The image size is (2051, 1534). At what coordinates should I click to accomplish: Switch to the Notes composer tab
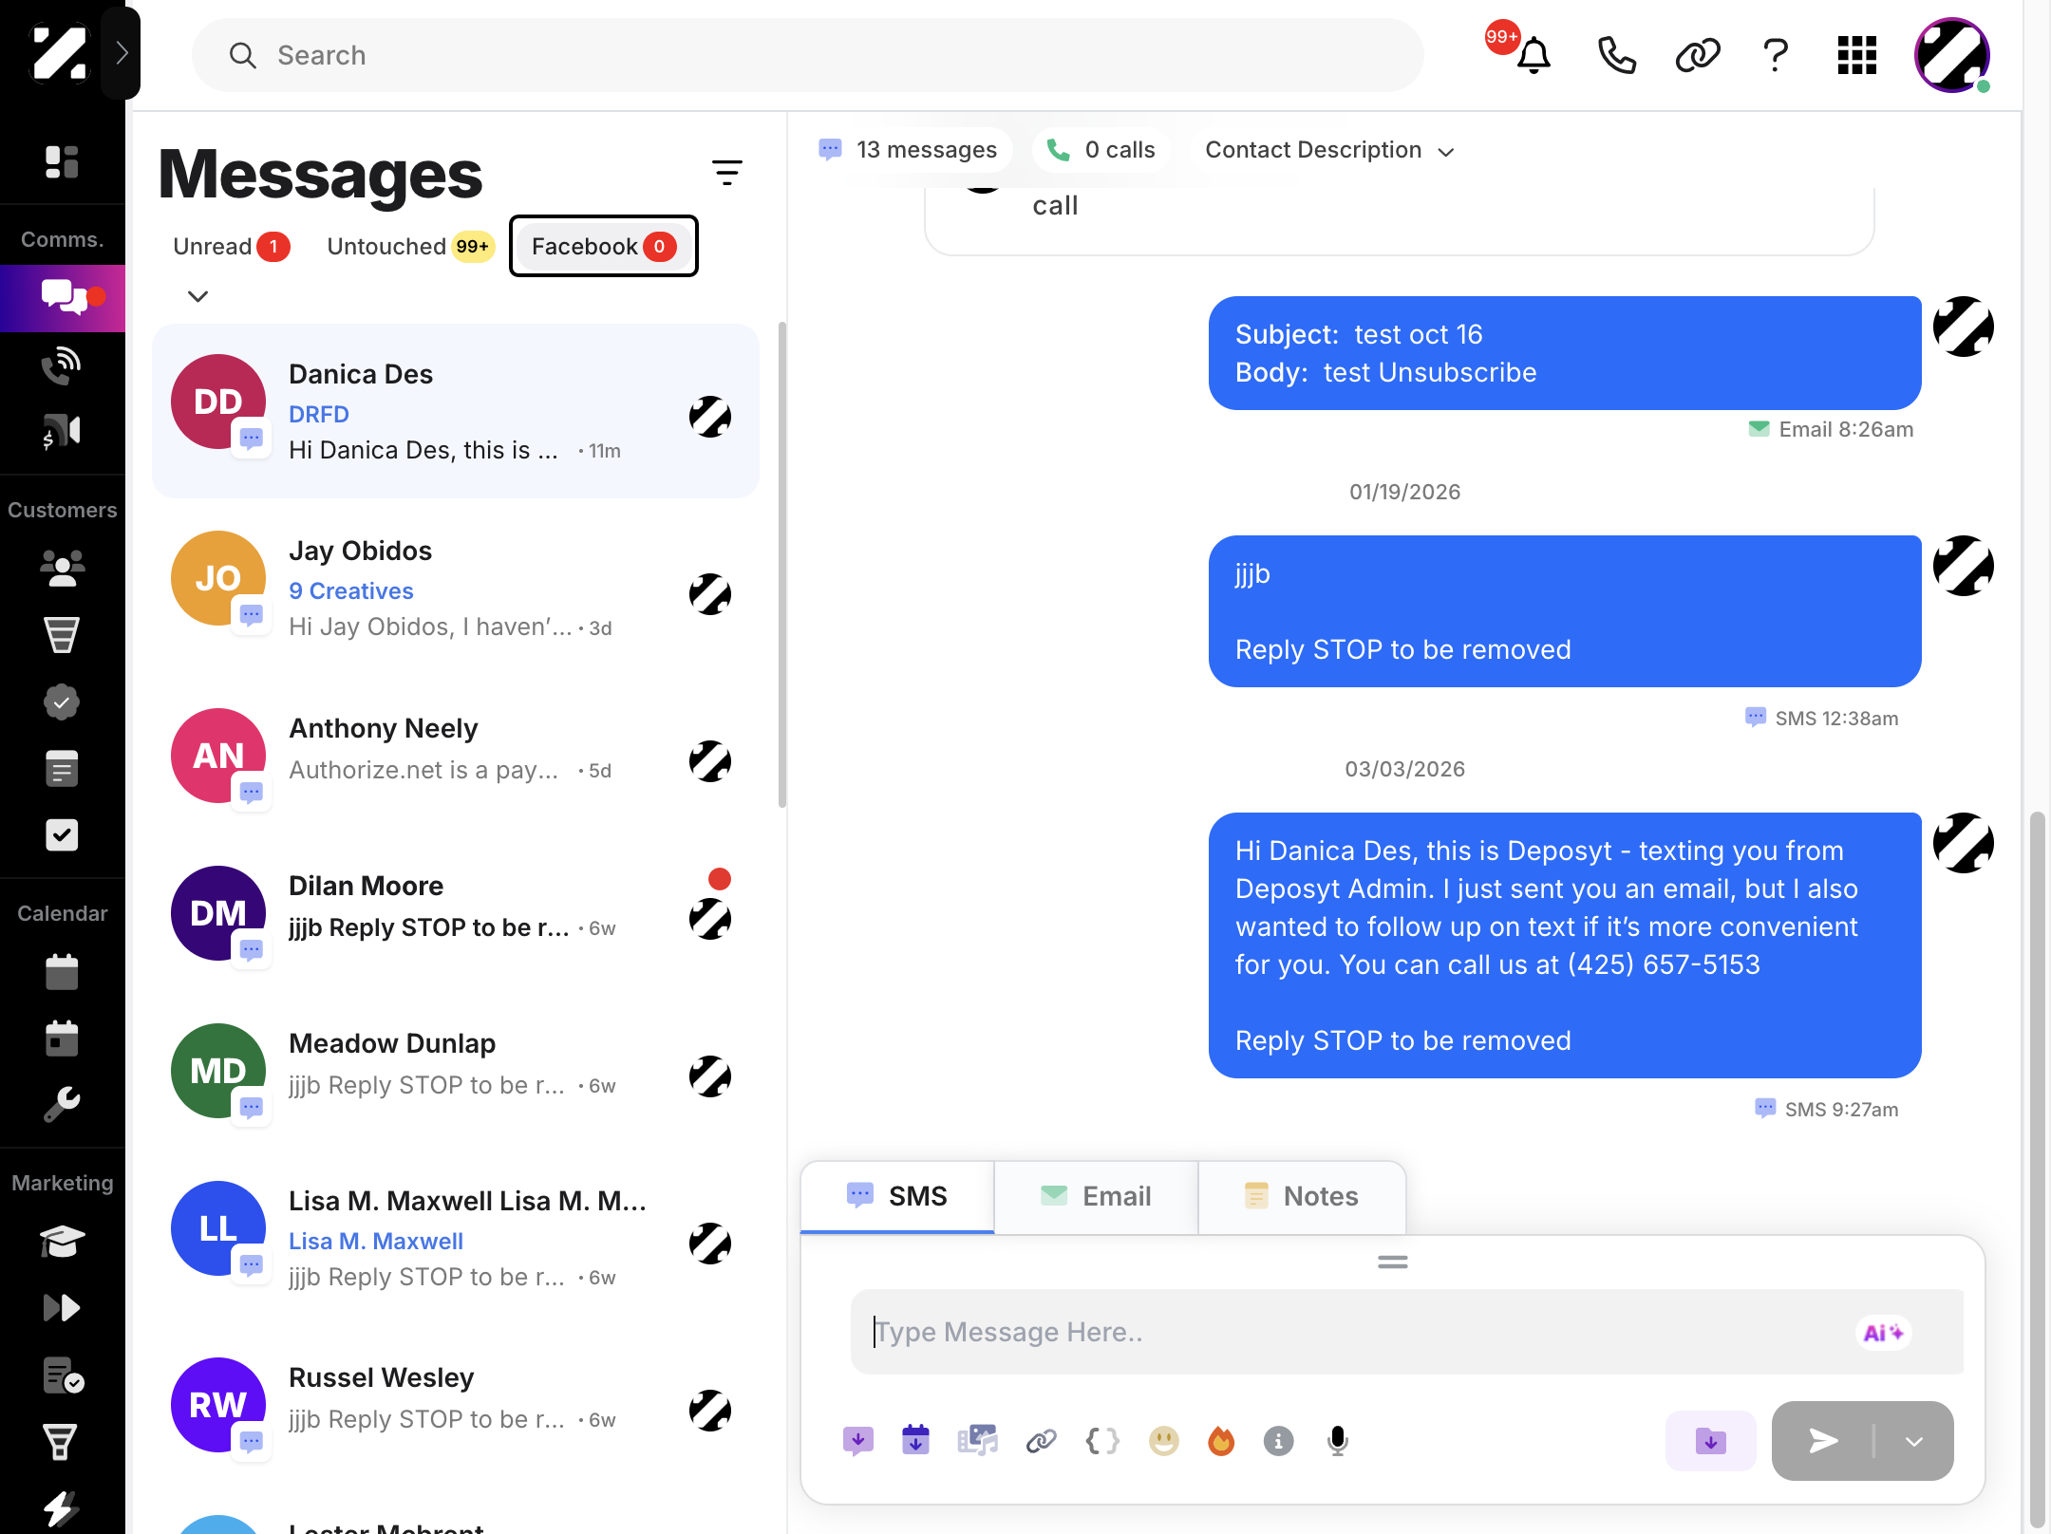pyautogui.click(x=1302, y=1196)
